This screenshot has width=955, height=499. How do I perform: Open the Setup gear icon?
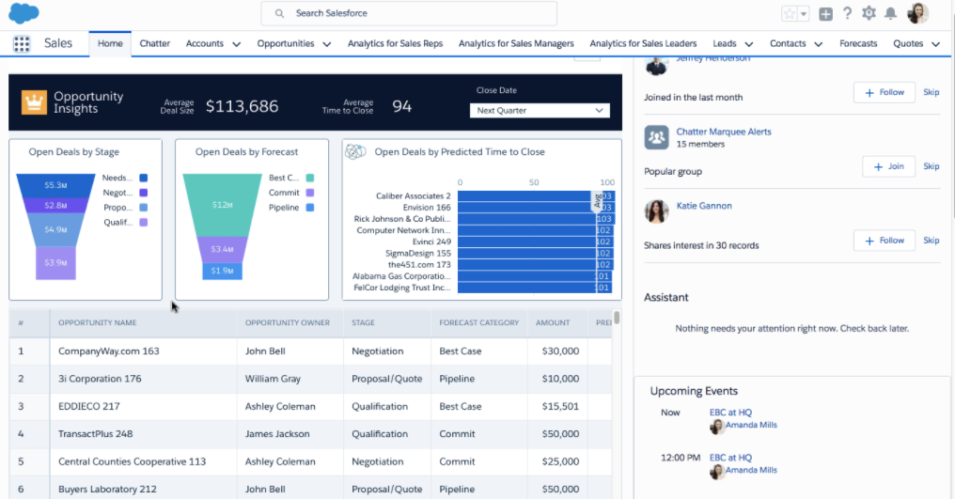point(869,13)
